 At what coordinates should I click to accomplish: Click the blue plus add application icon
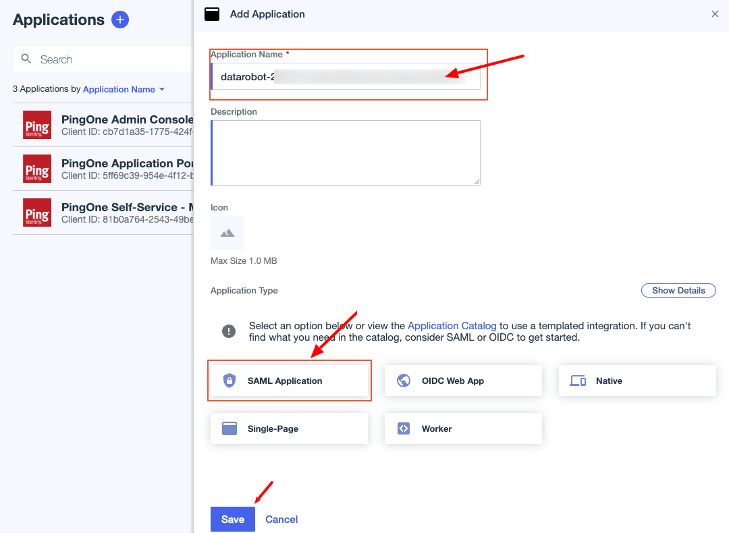coord(119,20)
